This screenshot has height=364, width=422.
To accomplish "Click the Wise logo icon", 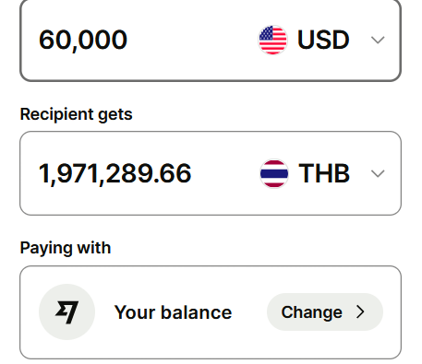I will click(66, 312).
